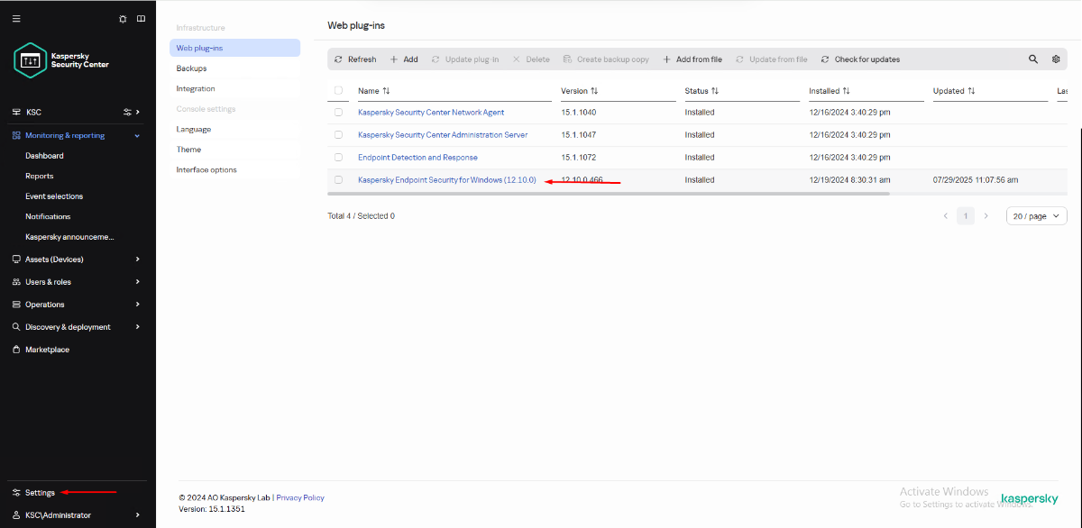The image size is (1082, 528).
Task: Click the disabled Update from file toolbar button
Action: [x=772, y=59]
